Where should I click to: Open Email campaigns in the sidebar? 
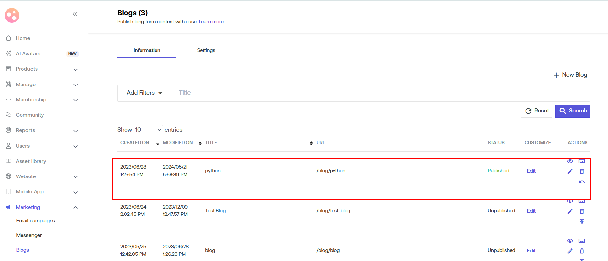(x=36, y=221)
